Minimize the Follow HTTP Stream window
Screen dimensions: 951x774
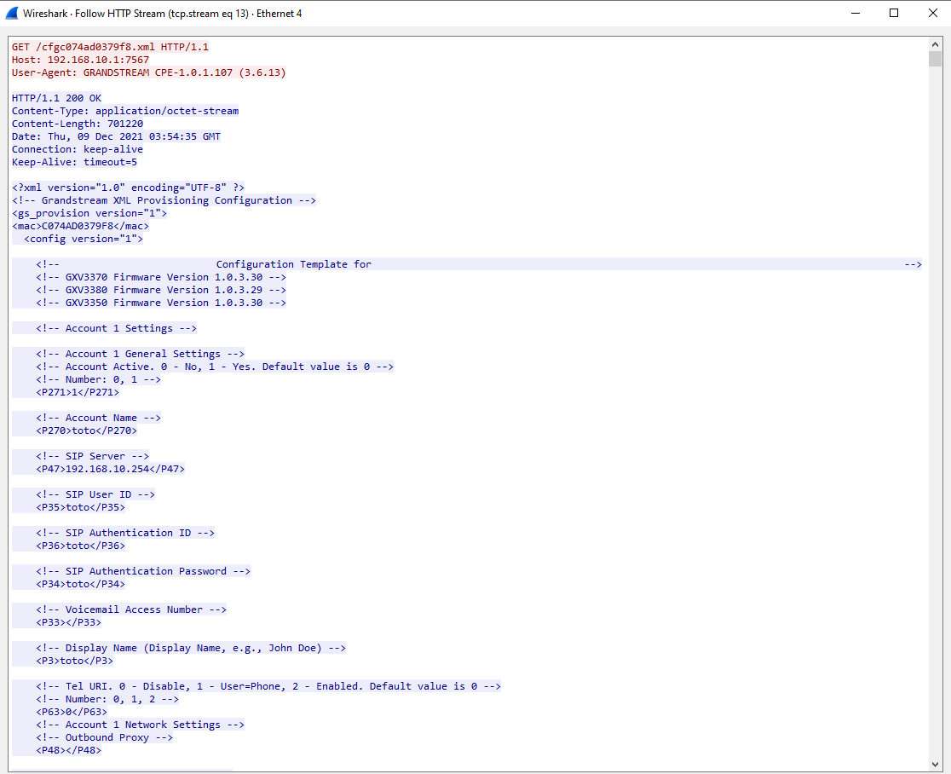click(x=856, y=13)
